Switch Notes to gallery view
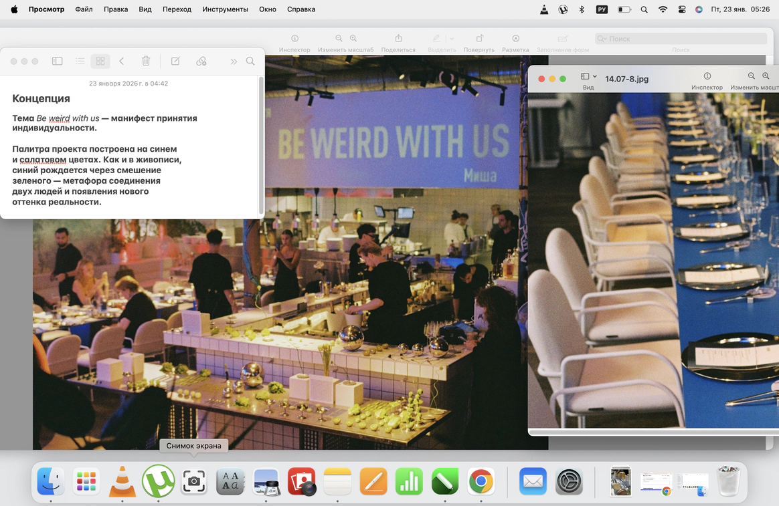 (100, 61)
